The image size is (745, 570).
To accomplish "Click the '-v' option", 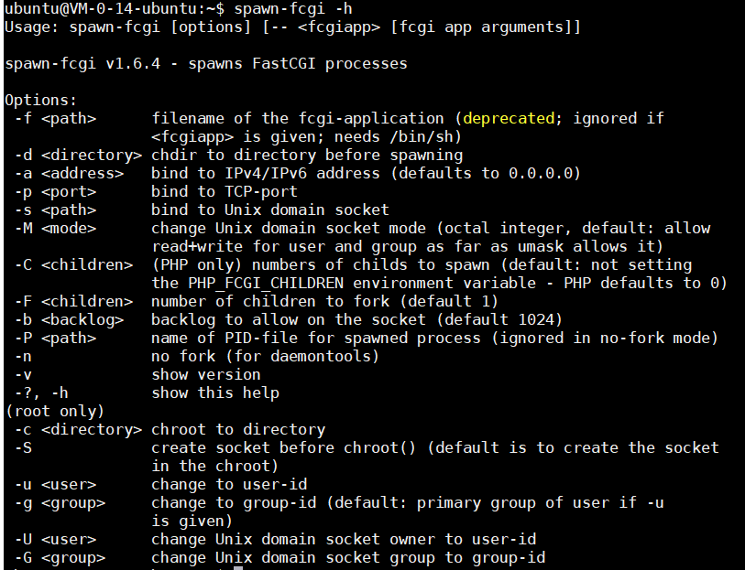I will tap(23, 374).
